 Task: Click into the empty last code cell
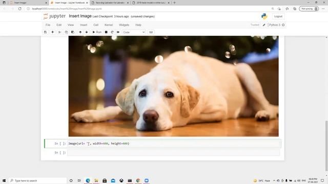point(174,152)
